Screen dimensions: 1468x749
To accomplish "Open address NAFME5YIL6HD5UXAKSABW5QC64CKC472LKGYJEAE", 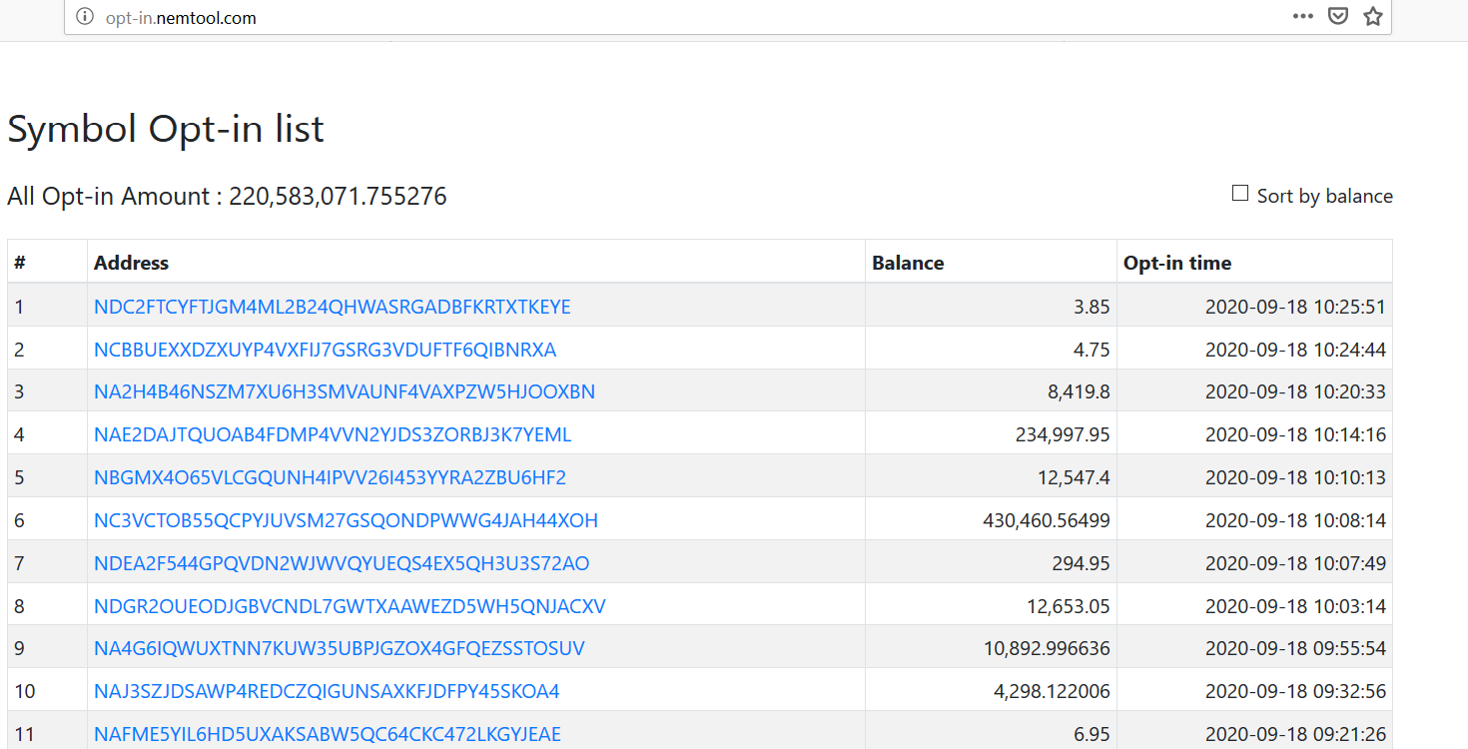I will pyautogui.click(x=328, y=734).
